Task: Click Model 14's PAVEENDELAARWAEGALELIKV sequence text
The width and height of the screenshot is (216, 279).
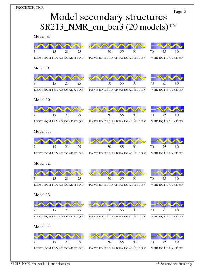Action: (x=118, y=248)
